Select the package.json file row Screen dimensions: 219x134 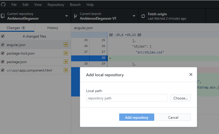pos(35,62)
